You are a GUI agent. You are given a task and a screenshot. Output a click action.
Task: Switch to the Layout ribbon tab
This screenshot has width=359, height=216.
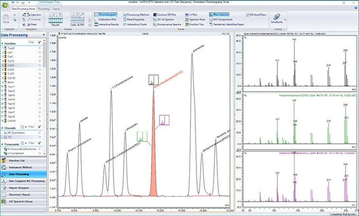[x=56, y=9]
